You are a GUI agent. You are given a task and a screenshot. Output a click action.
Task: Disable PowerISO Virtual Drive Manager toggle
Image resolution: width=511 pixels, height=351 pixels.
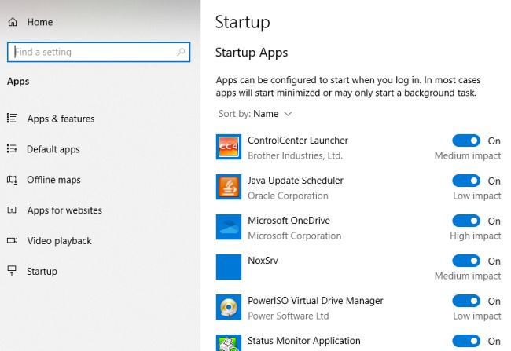tap(466, 301)
